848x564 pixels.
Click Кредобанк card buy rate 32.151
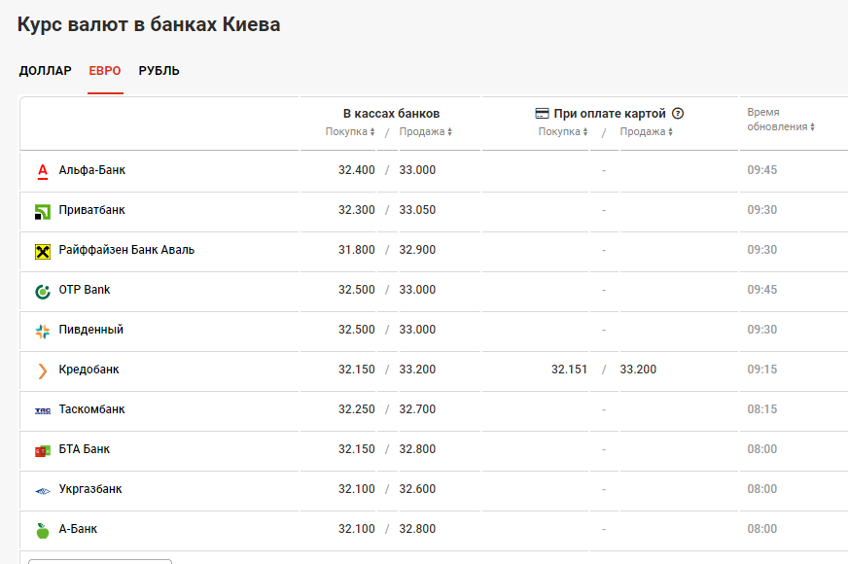pos(570,370)
